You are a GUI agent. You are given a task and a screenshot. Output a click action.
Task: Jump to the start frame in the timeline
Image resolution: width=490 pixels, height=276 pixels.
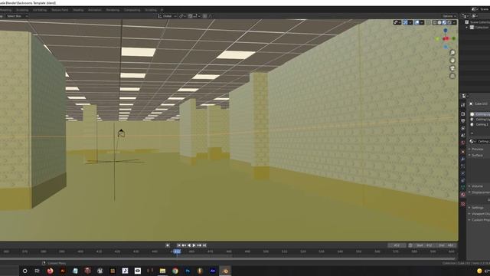coord(178,245)
